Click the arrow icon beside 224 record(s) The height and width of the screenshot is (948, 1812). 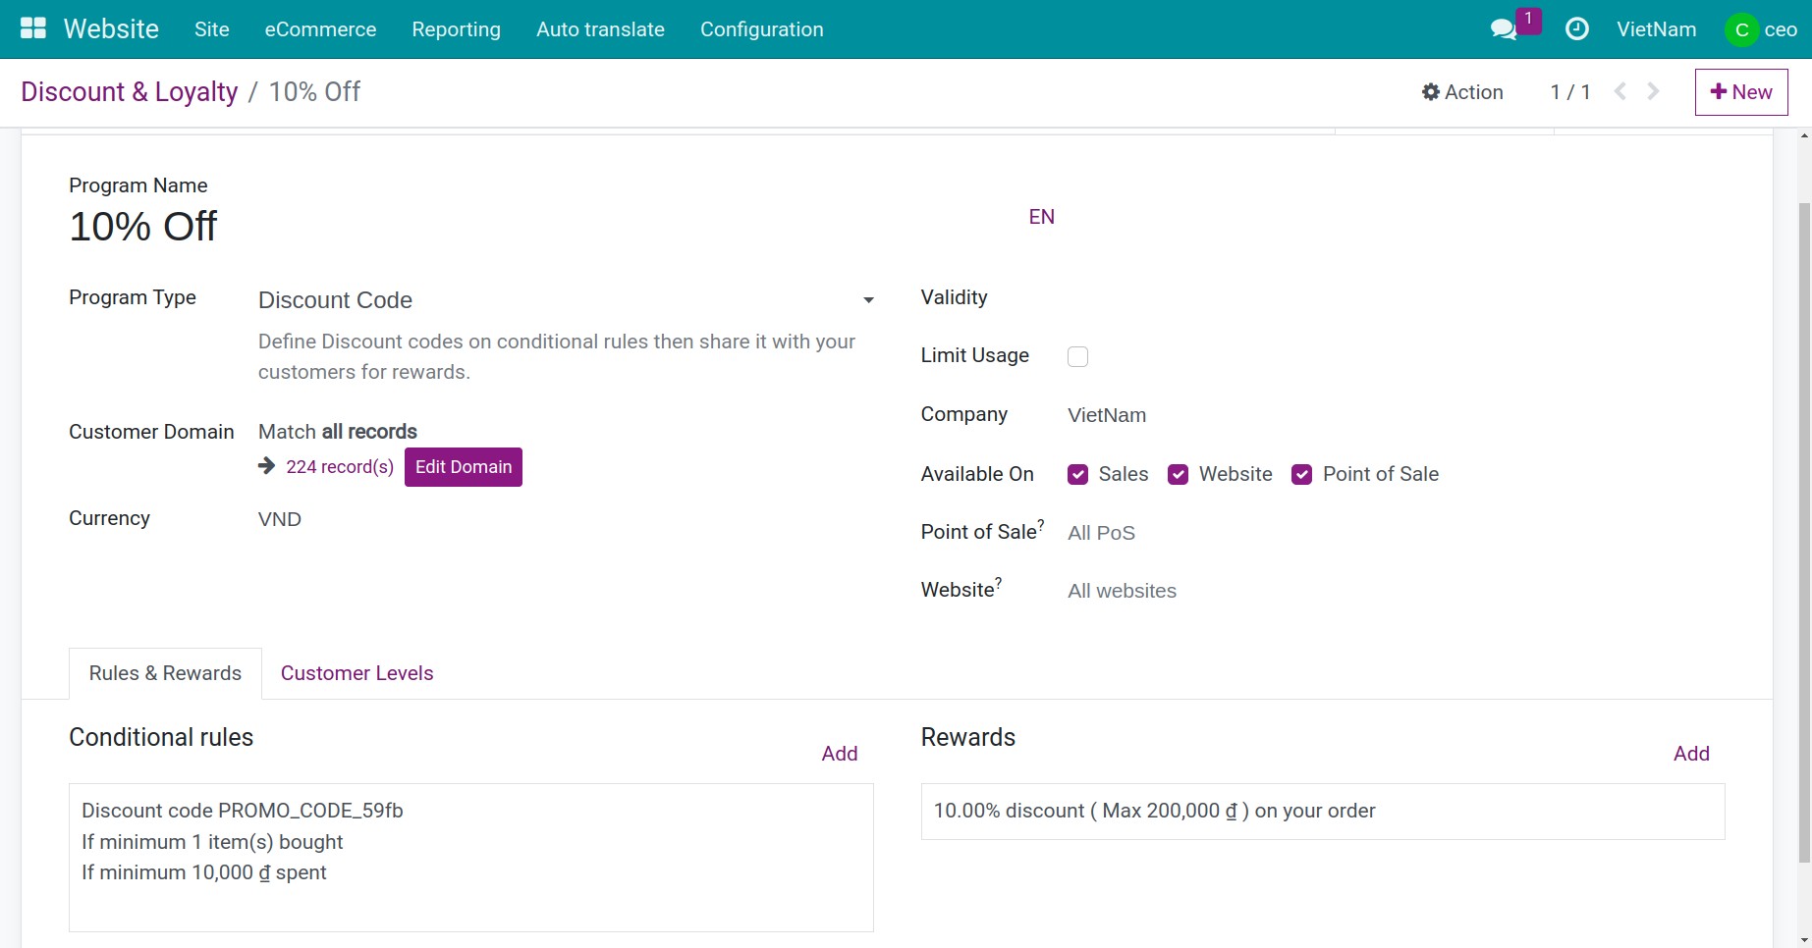[x=266, y=466]
